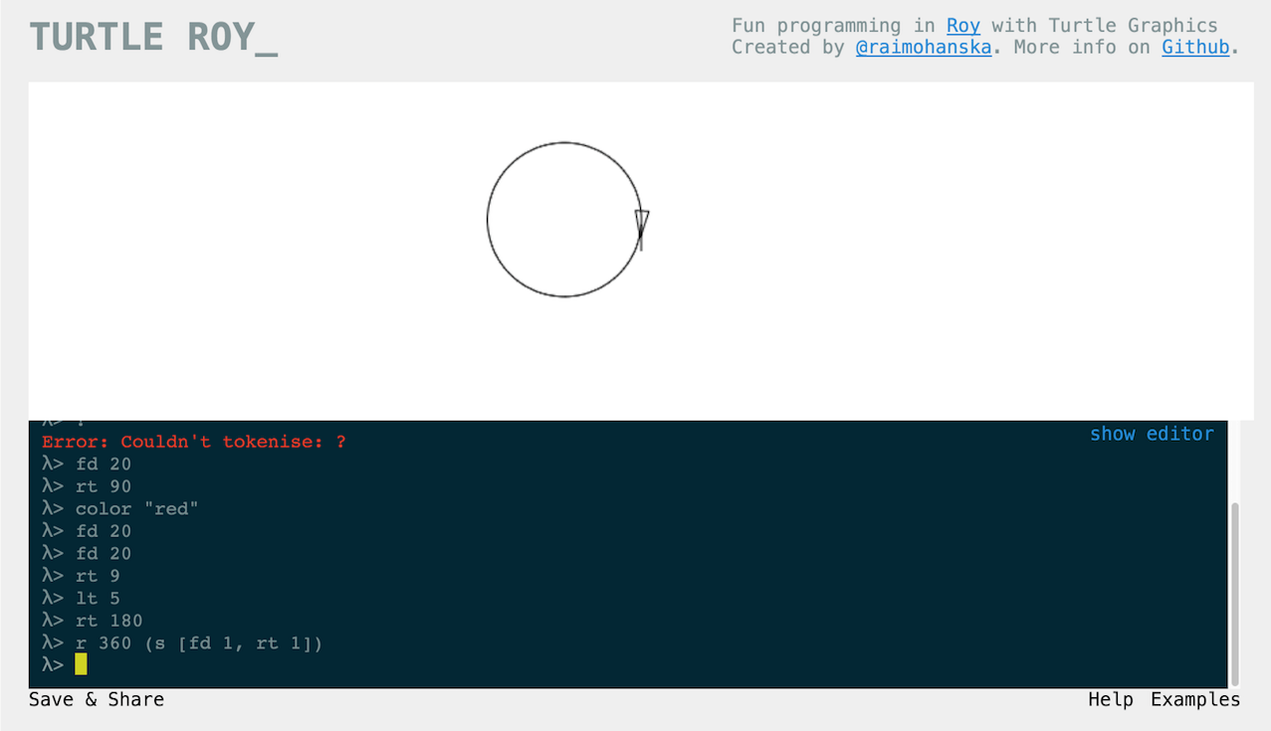Click the 'rt 9' command line

click(98, 576)
